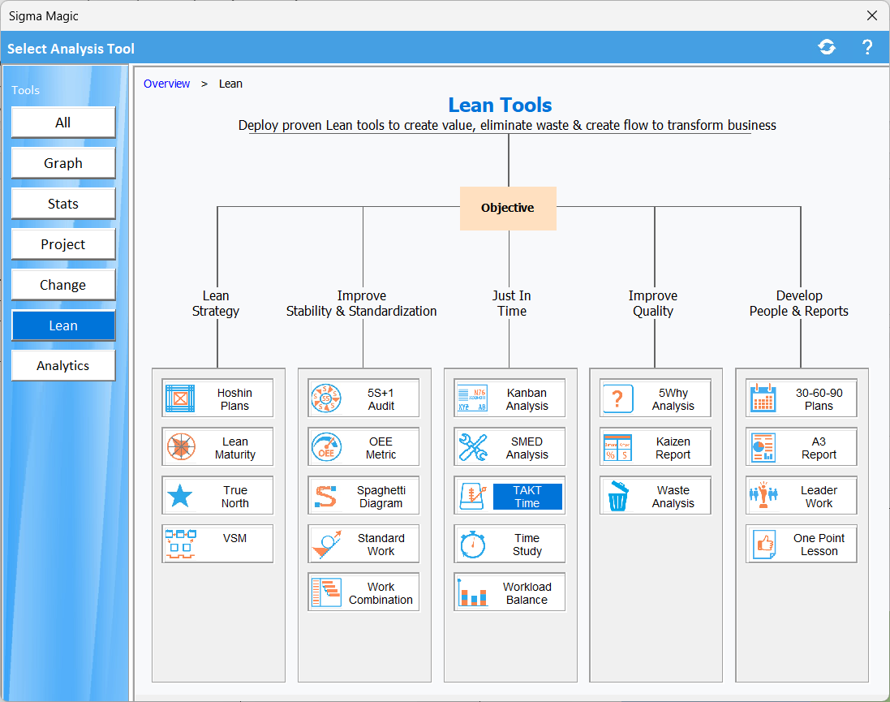Open the Hoshin Plans tool label

234,399
